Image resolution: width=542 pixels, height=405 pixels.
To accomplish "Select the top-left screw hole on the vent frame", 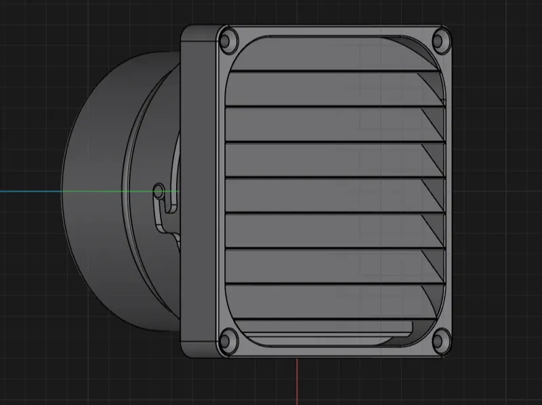I will pyautogui.click(x=228, y=41).
